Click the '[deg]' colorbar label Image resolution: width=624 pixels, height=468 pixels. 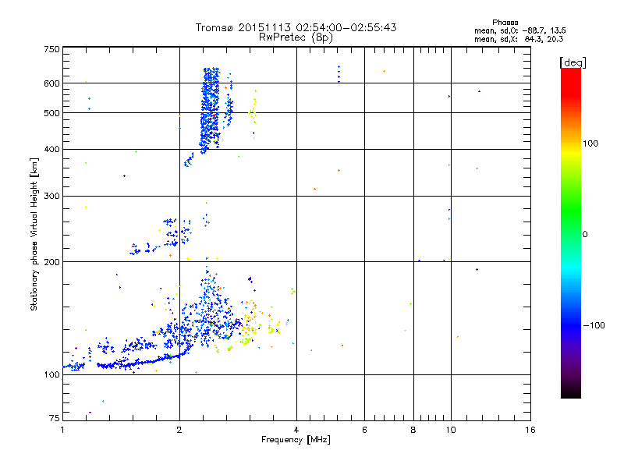[x=573, y=62]
